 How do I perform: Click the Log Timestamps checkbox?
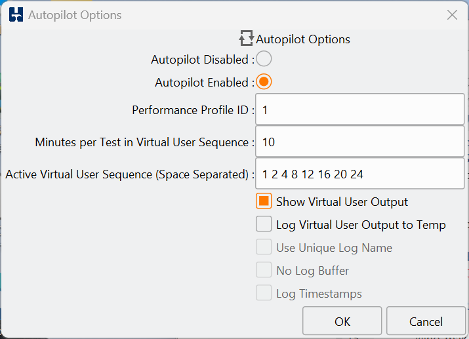[264, 293]
